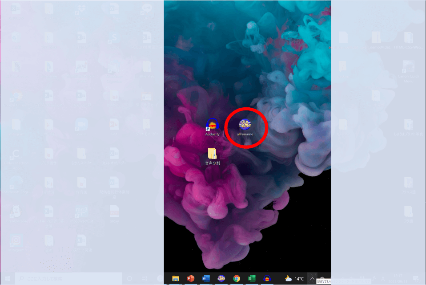The width and height of the screenshot is (426, 285).
Task: Select the Canon Quick Menu shortcut
Action: 408,72
